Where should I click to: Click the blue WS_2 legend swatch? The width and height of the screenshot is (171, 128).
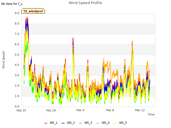click(x=63, y=123)
